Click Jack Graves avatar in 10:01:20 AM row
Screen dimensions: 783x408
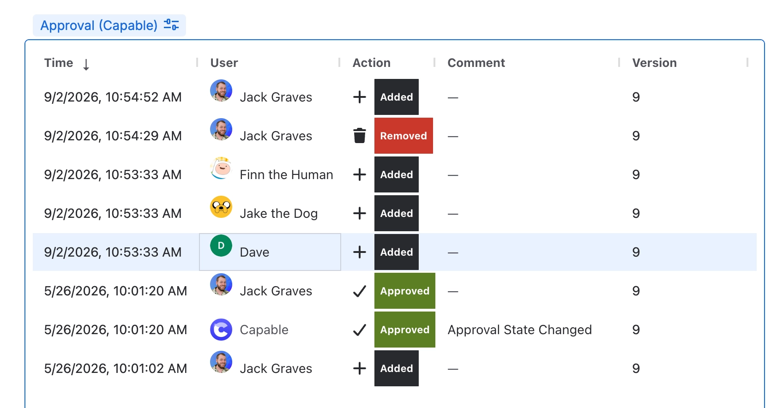pos(221,284)
